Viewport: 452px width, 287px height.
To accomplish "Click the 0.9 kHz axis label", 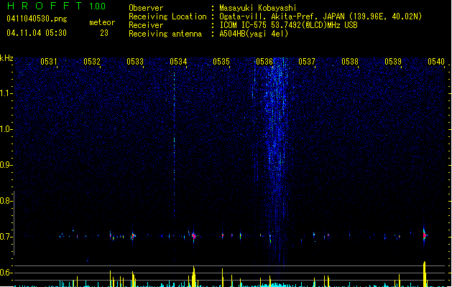I will coord(6,165).
